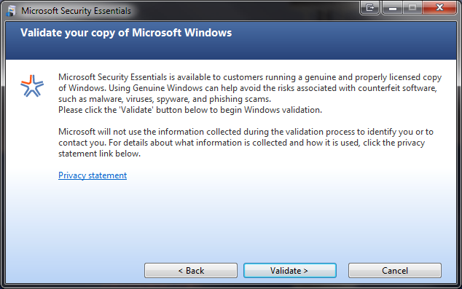Click the Security Essentials title bar icon
This screenshot has height=289, width=462.
(x=11, y=11)
